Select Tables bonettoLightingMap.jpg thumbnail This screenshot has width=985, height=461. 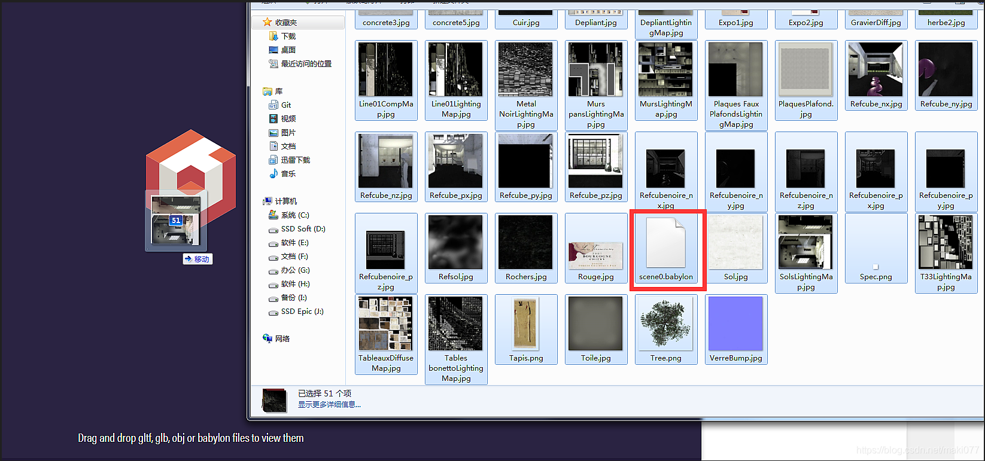pos(455,323)
